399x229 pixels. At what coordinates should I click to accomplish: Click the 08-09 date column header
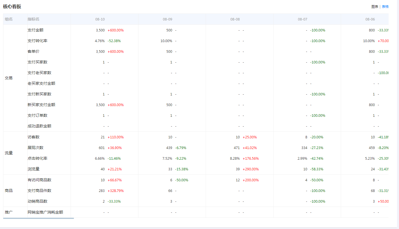click(x=167, y=19)
